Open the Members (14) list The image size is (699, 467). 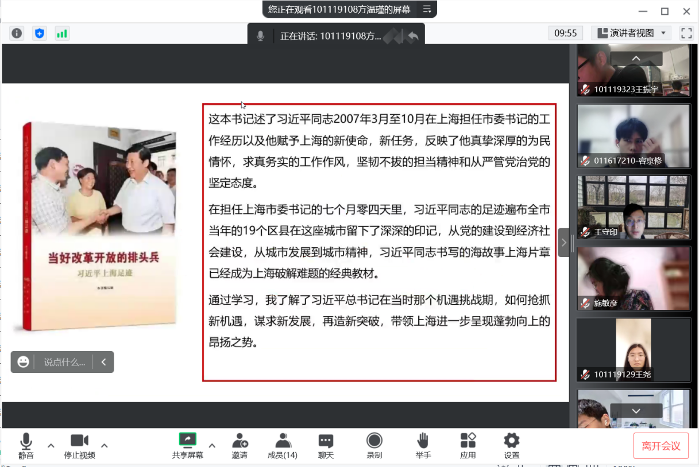(x=282, y=446)
